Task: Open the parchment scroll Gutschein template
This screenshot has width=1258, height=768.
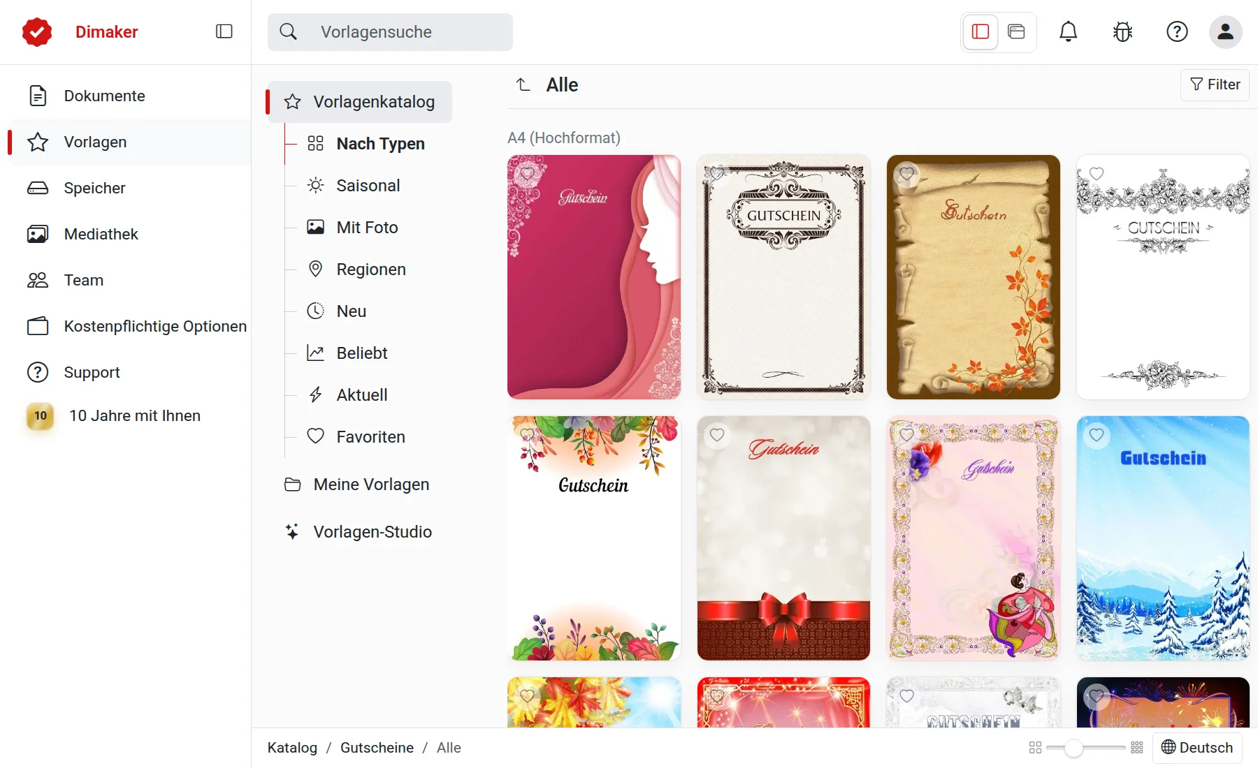Action: (x=974, y=277)
